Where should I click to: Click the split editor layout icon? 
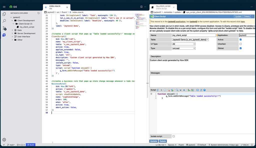[141, 7]
